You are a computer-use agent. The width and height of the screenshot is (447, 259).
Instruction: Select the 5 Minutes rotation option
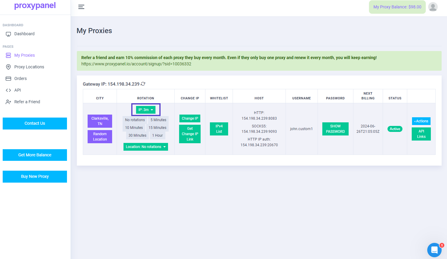pyautogui.click(x=158, y=120)
